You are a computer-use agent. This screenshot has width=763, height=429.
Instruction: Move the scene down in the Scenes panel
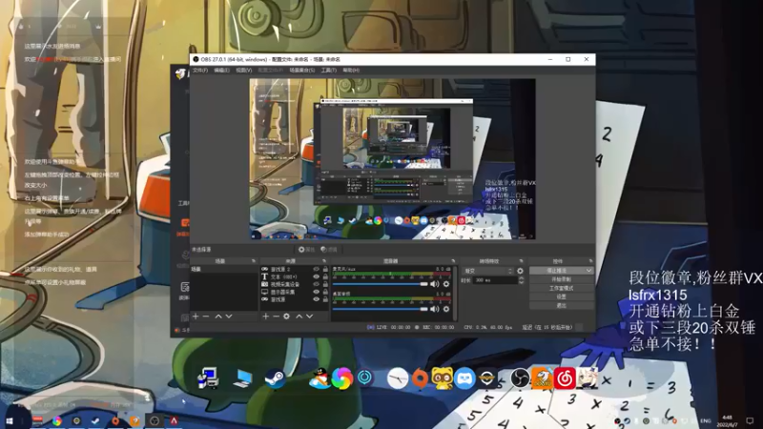pos(229,317)
